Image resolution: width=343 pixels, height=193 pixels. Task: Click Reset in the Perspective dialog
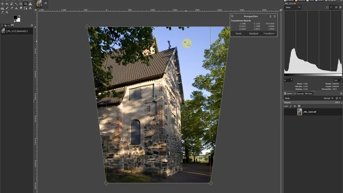coord(238,33)
